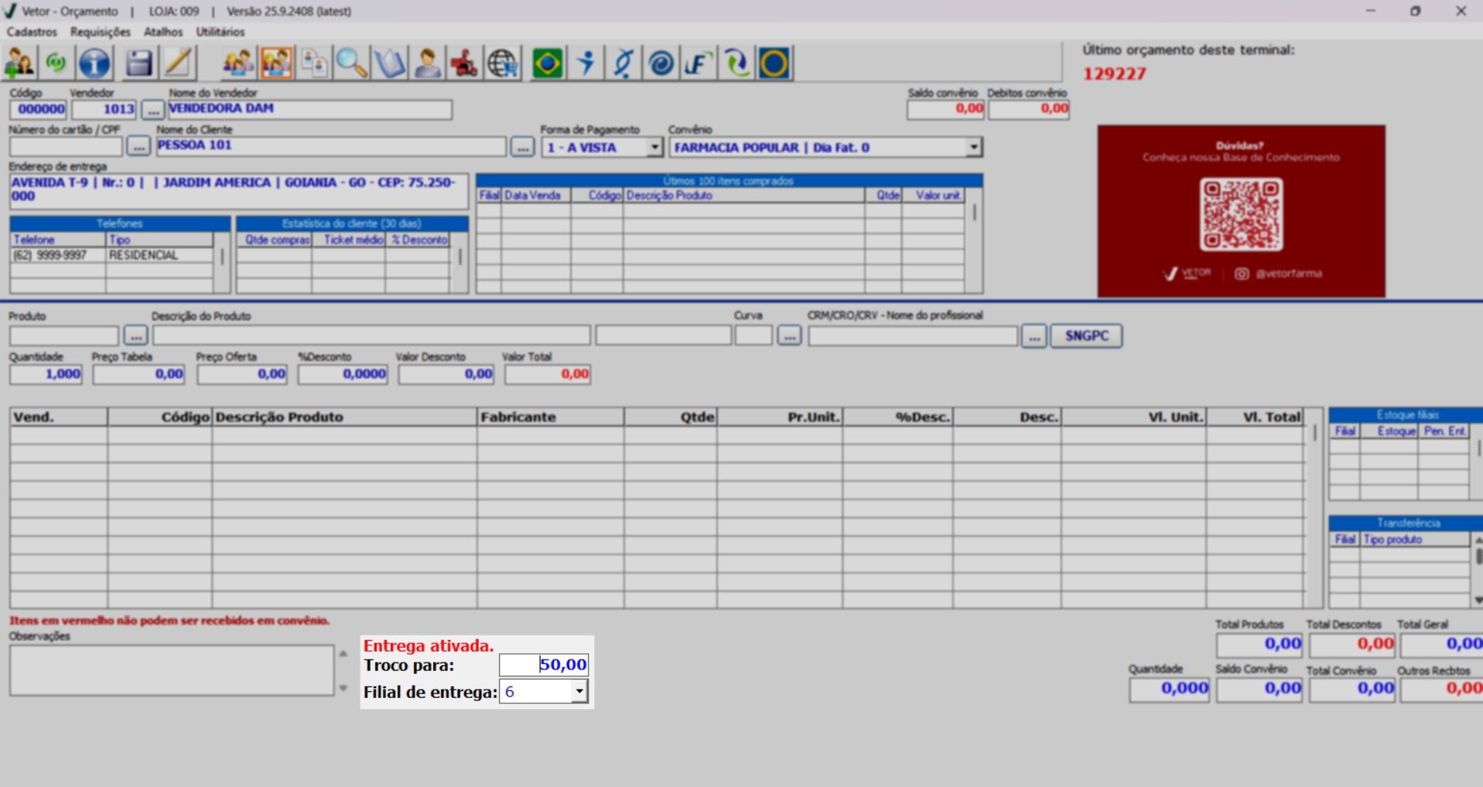Open the Utilitários menu

pos(220,32)
